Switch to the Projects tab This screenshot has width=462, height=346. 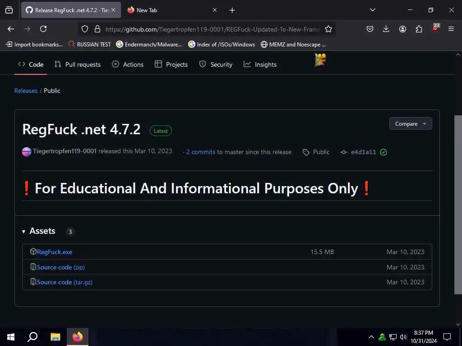(x=171, y=64)
